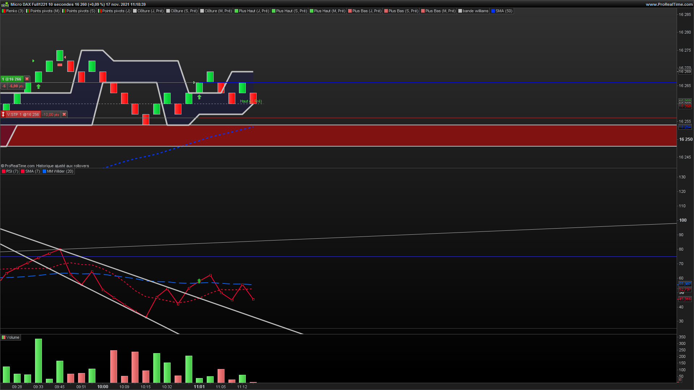Open the Volume panel label
Screen dimensions: 694x390
11,338
